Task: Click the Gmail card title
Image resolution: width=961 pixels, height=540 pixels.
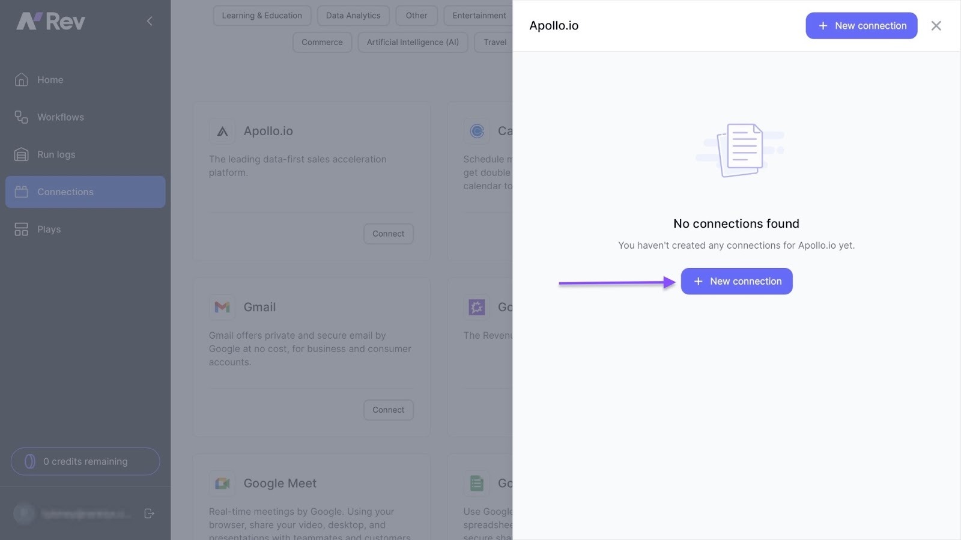Action: pyautogui.click(x=259, y=307)
